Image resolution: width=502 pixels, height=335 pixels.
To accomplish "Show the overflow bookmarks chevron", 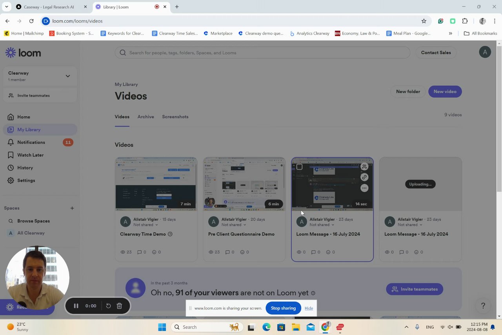I will click(450, 33).
